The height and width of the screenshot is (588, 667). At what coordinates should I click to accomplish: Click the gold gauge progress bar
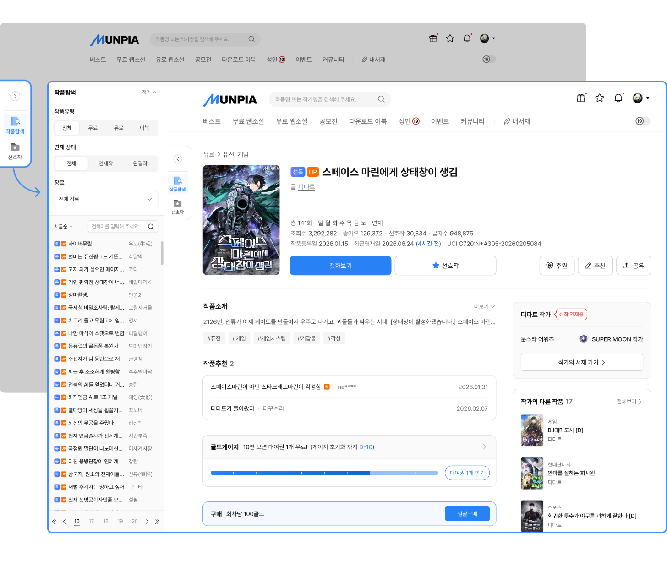pyautogui.click(x=324, y=473)
